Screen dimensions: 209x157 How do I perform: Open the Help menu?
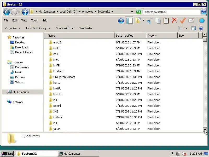pos(44,20)
